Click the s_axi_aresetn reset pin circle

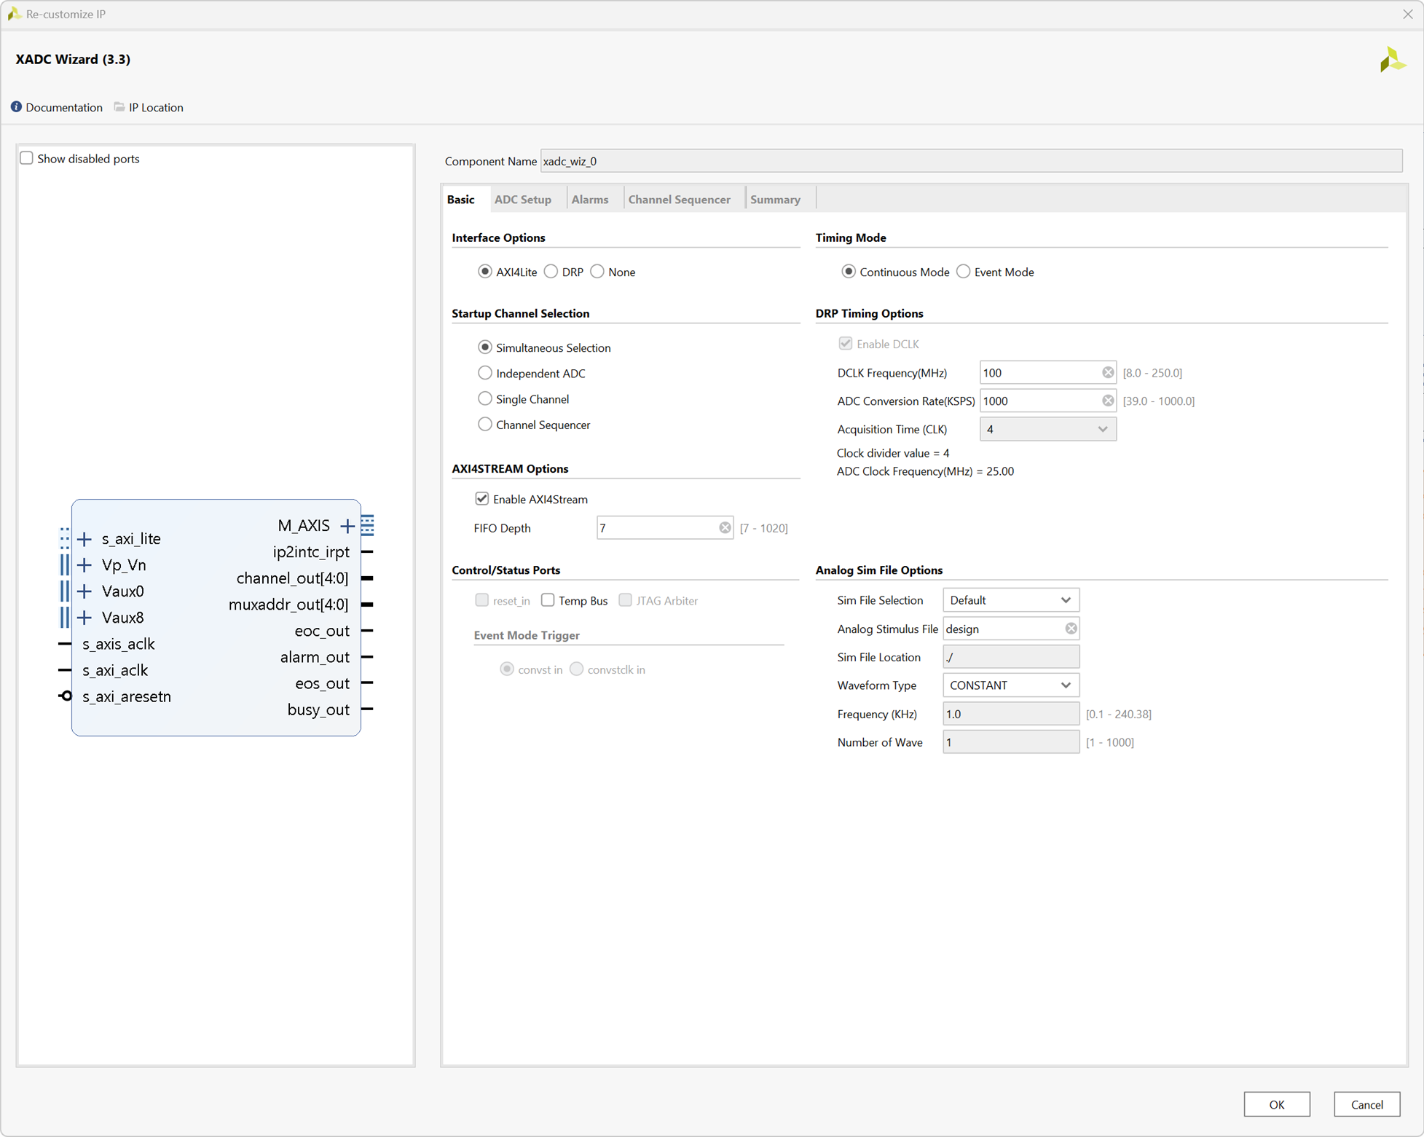click(x=66, y=696)
